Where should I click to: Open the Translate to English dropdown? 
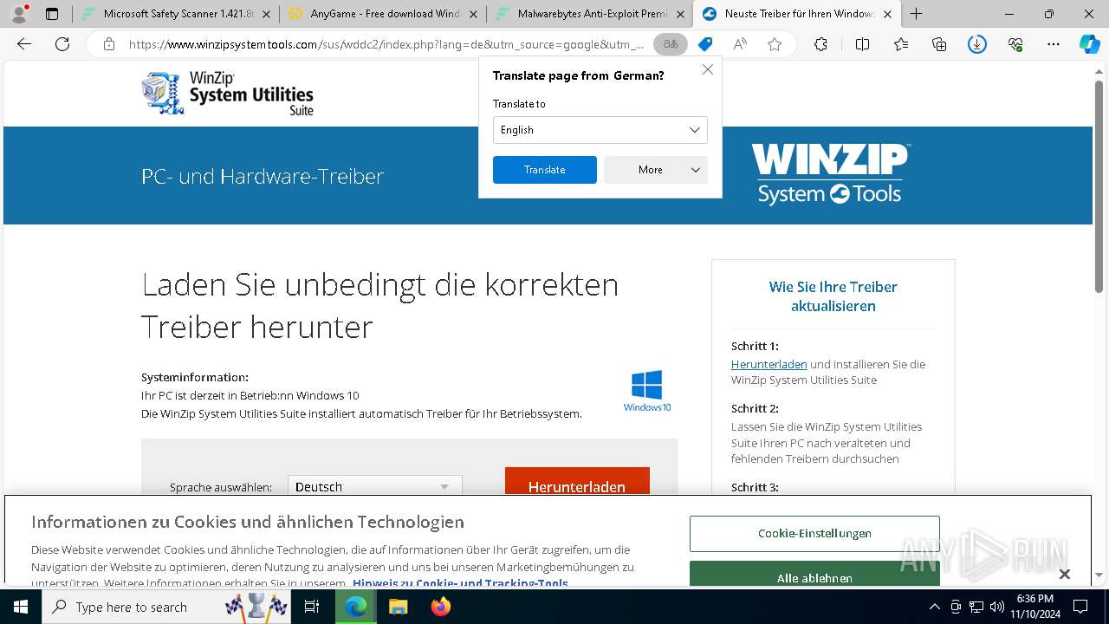(600, 130)
